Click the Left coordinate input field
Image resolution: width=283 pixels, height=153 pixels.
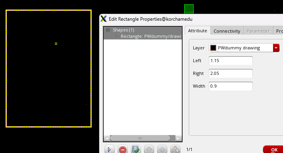(231, 61)
